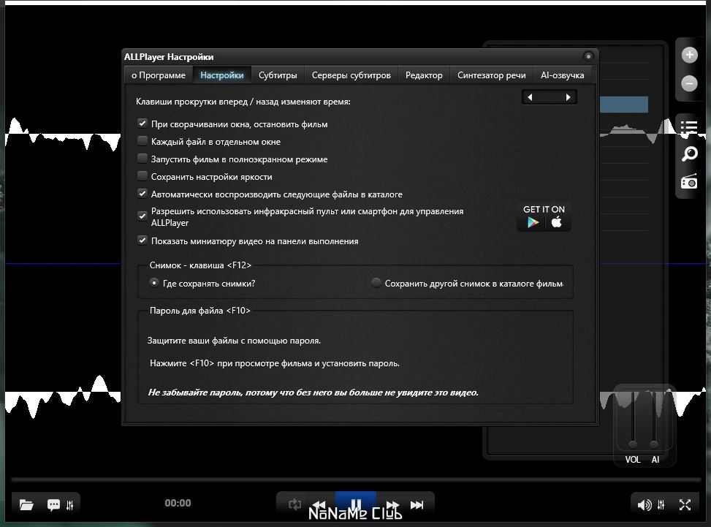Check 'Сохранить настройки яркости'

(142, 176)
